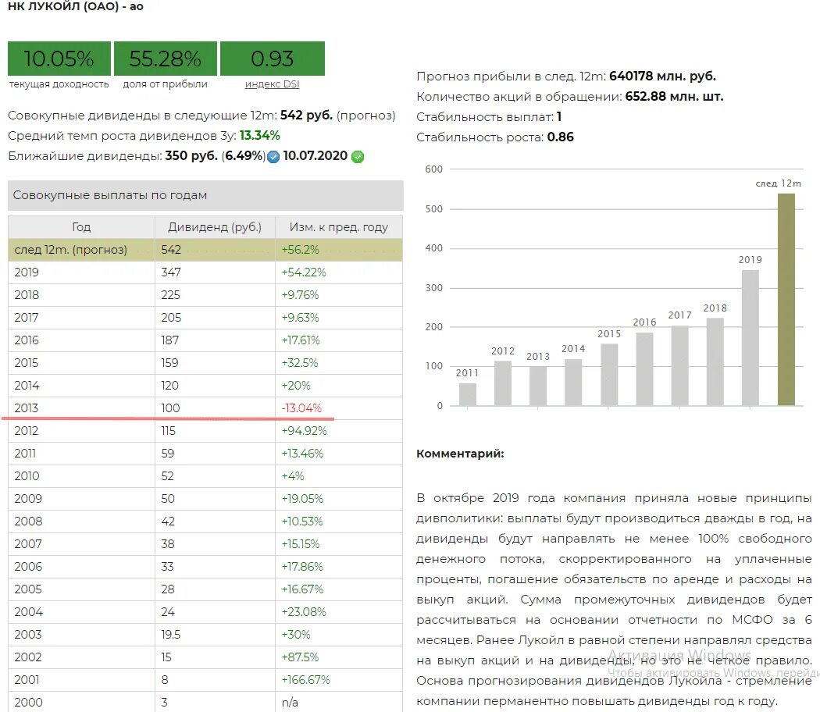Image resolution: width=820 pixels, height=712 pixels.
Task: Click the +13.46% change value
Action: pyautogui.click(x=303, y=454)
